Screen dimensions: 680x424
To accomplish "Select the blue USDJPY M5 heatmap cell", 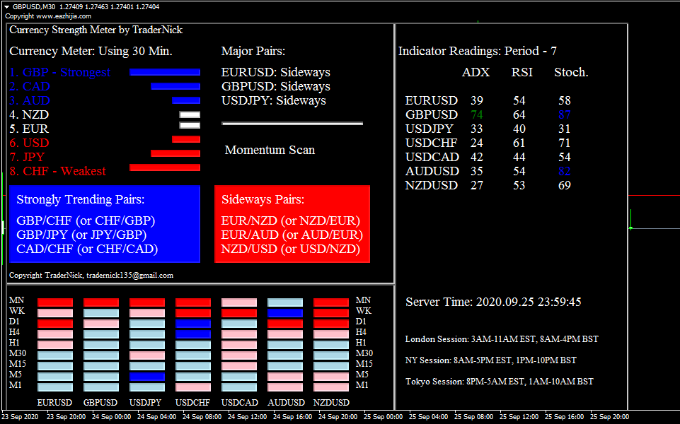I will pos(147,377).
